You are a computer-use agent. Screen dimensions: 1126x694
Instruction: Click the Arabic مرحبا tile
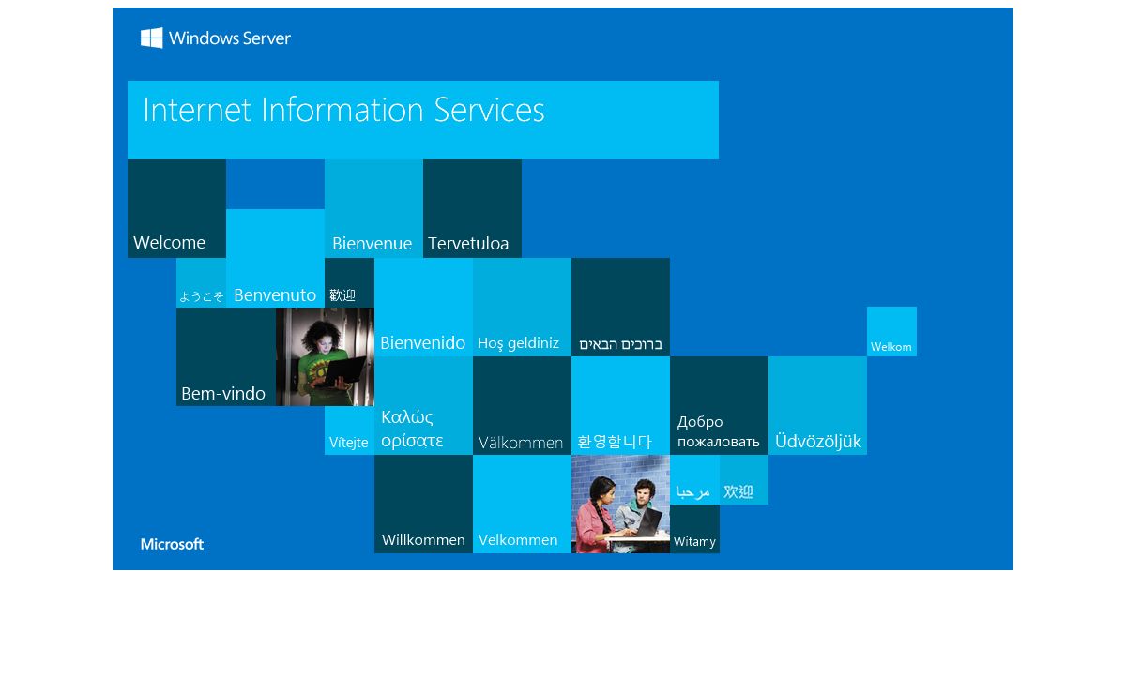[694, 479]
